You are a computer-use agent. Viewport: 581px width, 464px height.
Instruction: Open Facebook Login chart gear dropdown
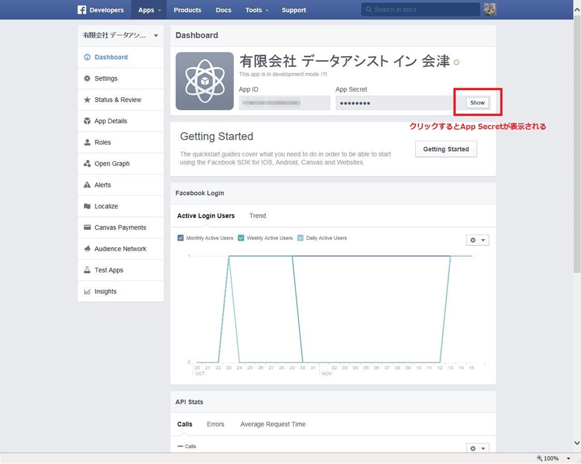(478, 240)
